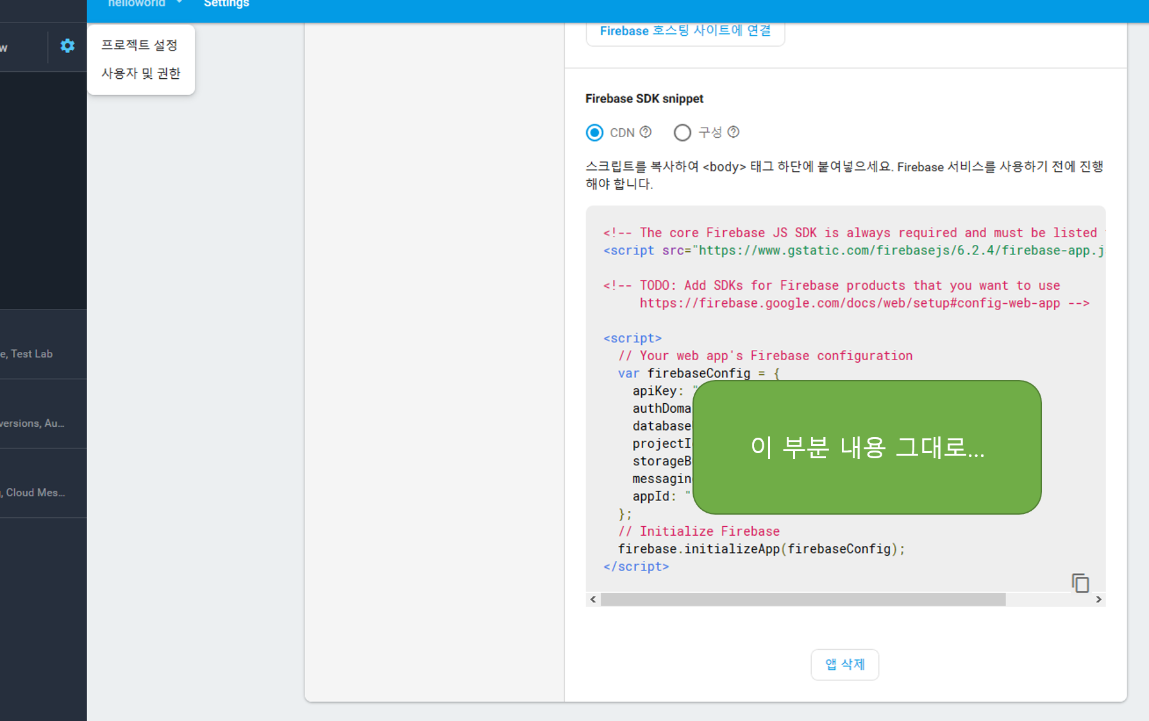The width and height of the screenshot is (1149, 721).
Task: Click the setup#config-web-app docs URL in comment
Action: click(x=850, y=303)
